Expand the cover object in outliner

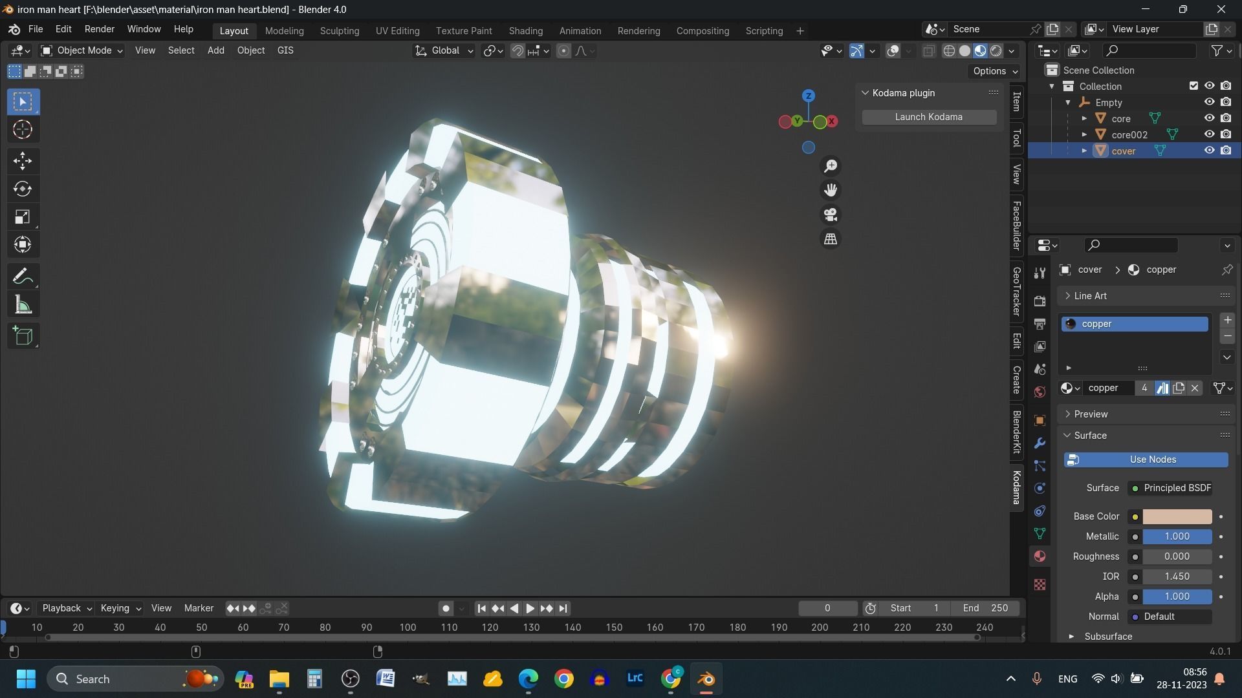(x=1084, y=151)
